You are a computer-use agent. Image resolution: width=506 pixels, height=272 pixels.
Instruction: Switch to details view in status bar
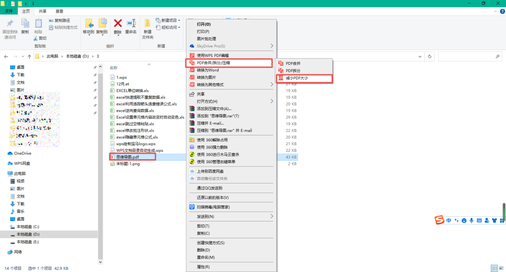pos(494,268)
